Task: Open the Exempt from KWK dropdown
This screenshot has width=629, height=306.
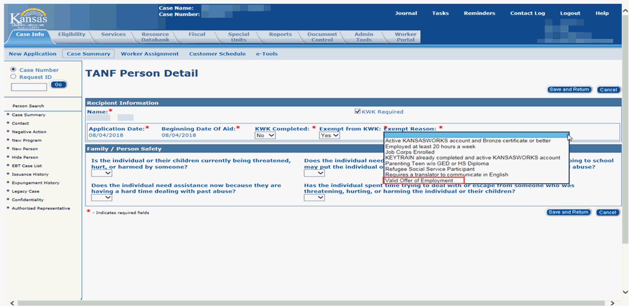Action: point(329,136)
